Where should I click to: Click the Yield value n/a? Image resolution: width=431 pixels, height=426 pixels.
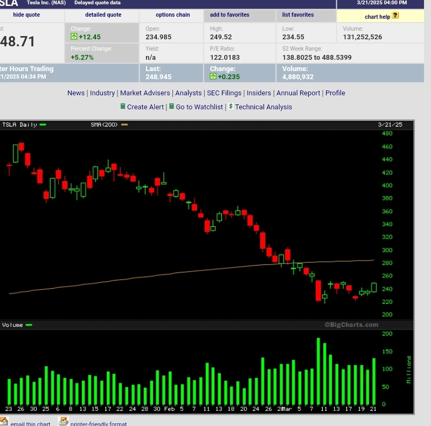(150, 57)
